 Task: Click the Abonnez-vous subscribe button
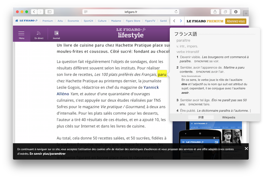click(x=236, y=21)
